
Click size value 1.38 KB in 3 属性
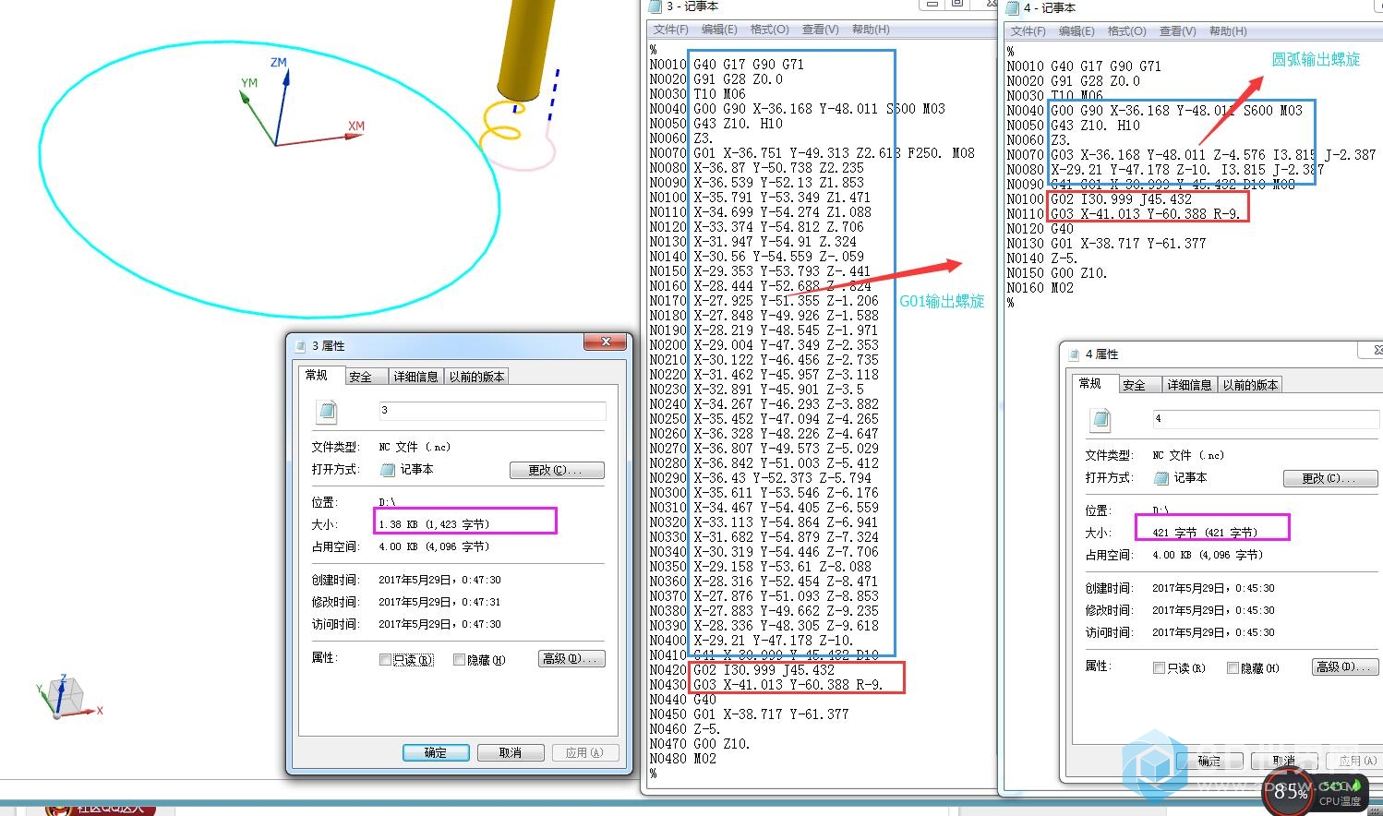434,524
